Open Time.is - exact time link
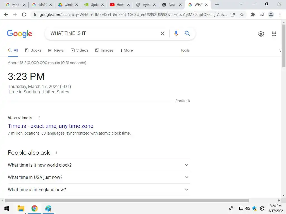The width and height of the screenshot is (286, 214). pos(51,126)
